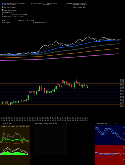Image resolution: width=125 pixels, height=165 pixels.
Task: Click the last green candlestick on price chart
Action: point(88,87)
